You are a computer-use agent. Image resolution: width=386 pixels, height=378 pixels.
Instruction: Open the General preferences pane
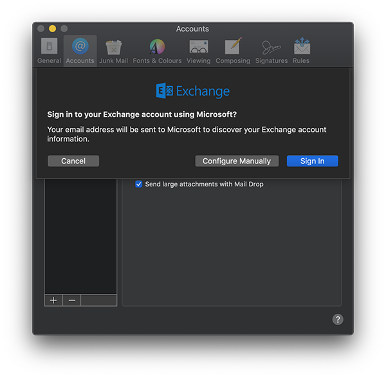coord(49,51)
